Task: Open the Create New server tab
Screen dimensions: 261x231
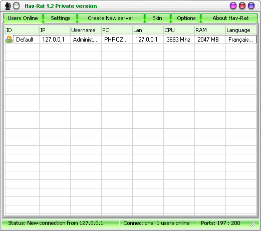Action: (111, 18)
